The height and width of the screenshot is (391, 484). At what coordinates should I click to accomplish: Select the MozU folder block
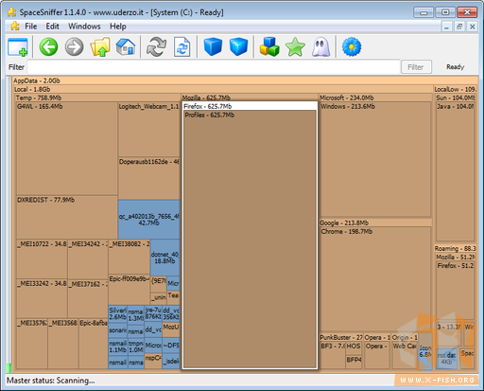click(171, 329)
